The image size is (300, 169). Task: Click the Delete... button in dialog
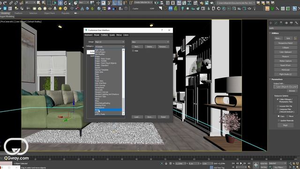tap(150, 47)
